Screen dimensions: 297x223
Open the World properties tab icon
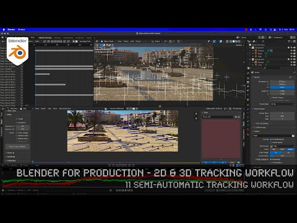point(248,95)
